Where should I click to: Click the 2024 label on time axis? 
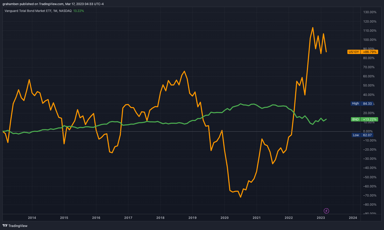click(353, 218)
